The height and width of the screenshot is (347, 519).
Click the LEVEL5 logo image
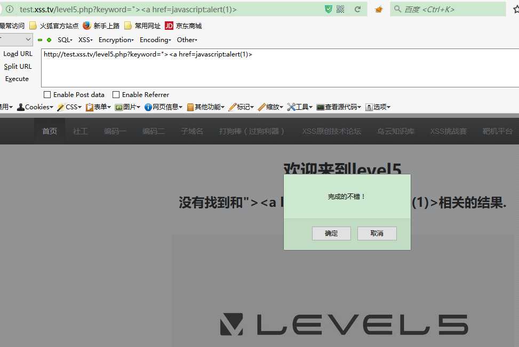tap(344, 324)
